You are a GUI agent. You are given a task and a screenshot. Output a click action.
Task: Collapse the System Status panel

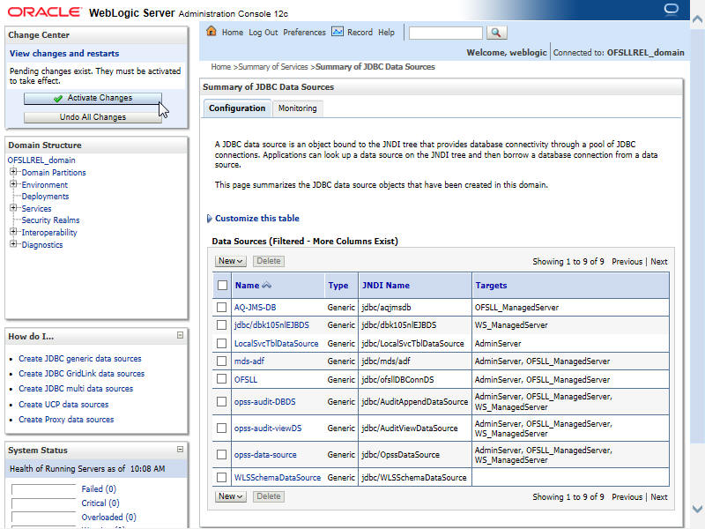(180, 450)
